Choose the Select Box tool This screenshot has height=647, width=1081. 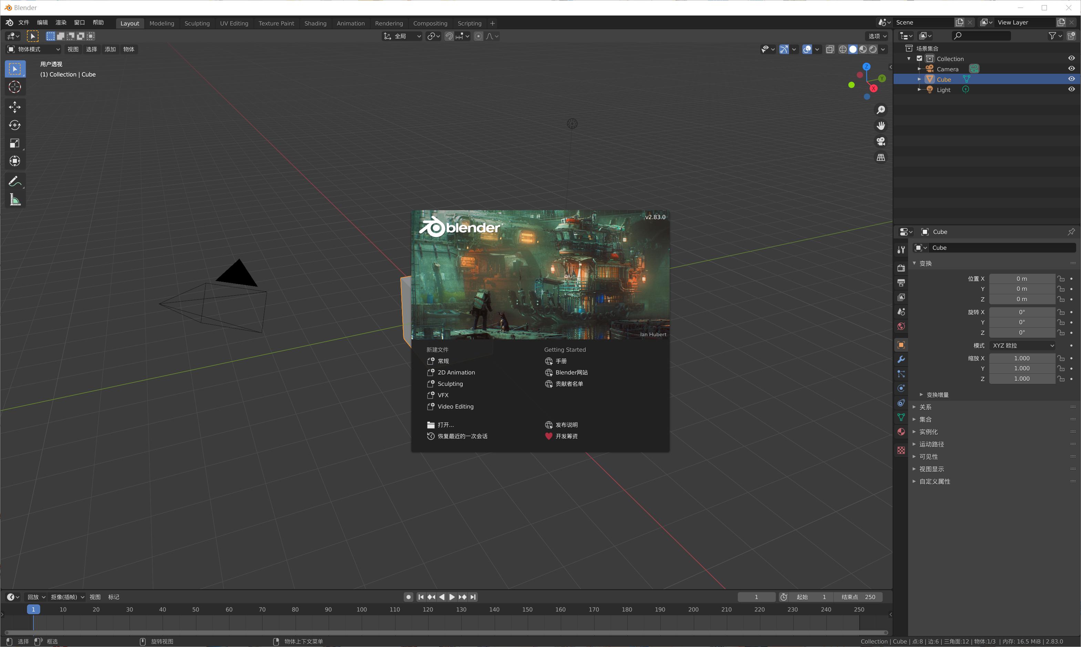click(15, 69)
